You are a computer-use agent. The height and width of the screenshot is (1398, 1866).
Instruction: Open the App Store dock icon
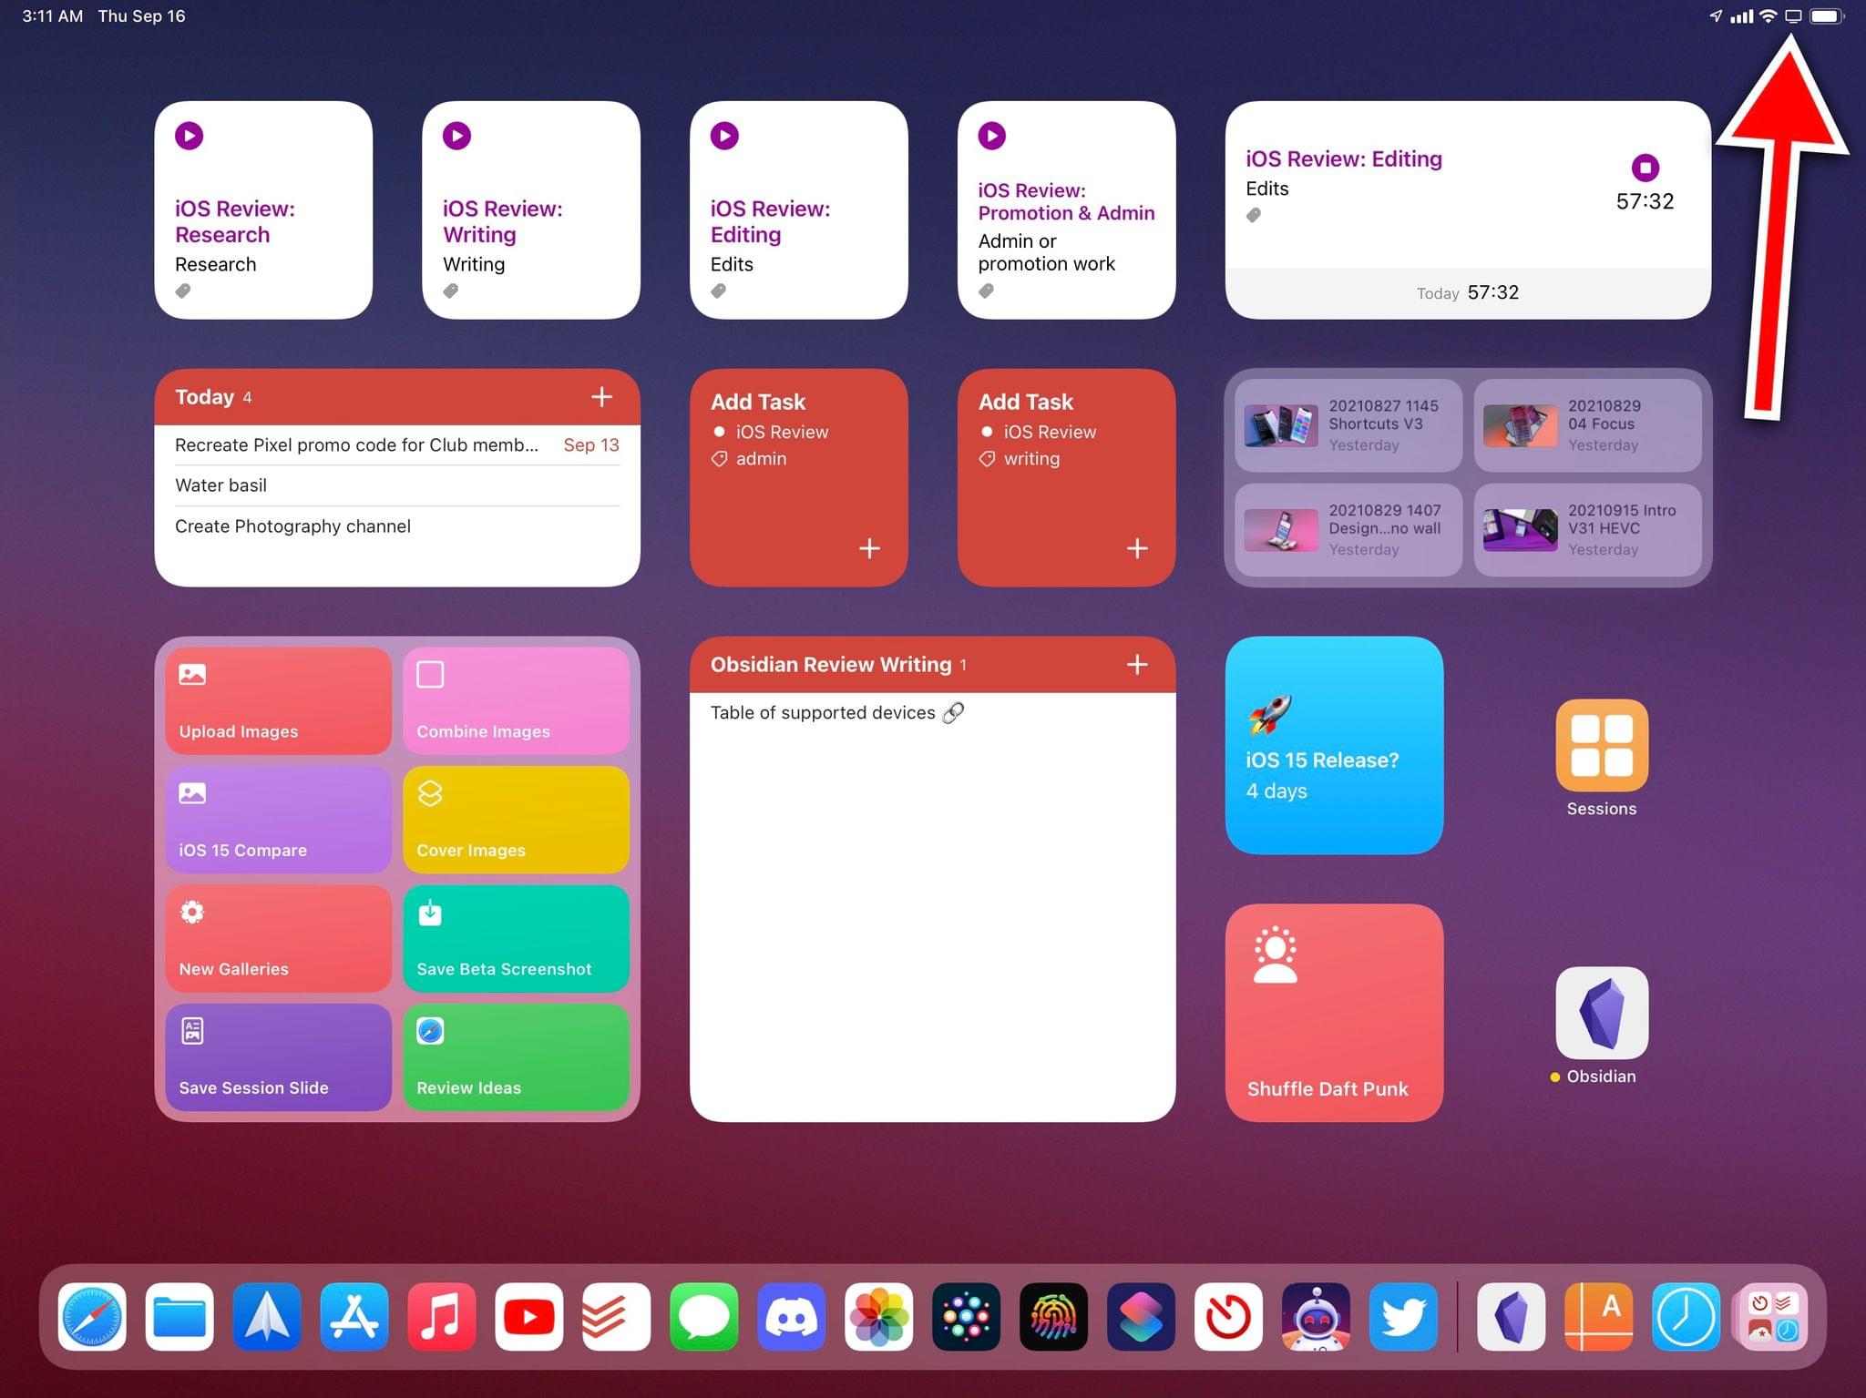click(x=354, y=1317)
